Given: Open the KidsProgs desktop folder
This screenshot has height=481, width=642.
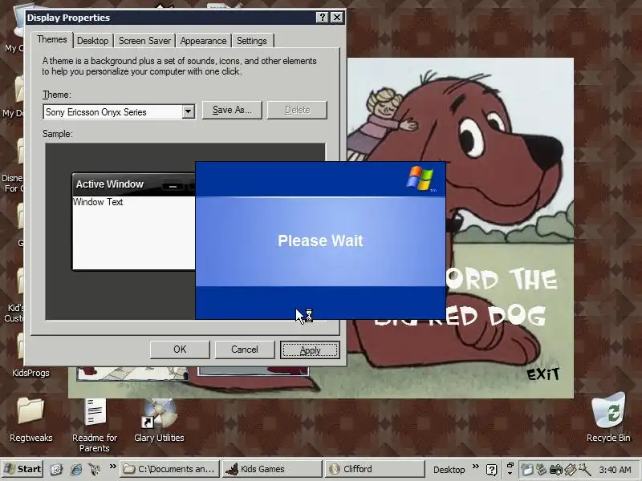Looking at the screenshot, I should click(x=30, y=373).
